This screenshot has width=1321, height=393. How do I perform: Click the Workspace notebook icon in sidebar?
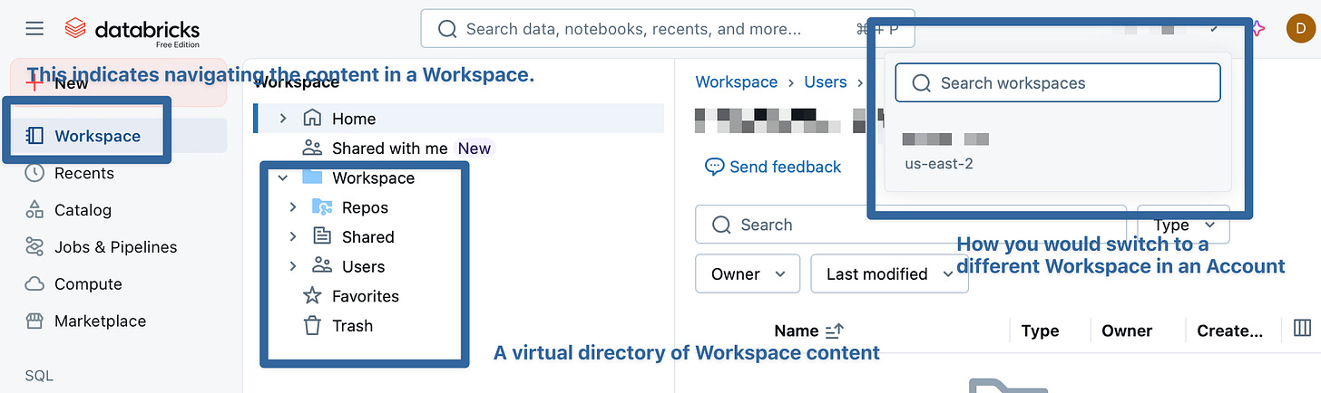[34, 136]
